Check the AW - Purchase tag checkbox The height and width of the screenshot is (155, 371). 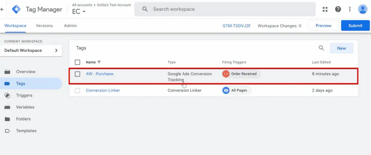[78, 74]
